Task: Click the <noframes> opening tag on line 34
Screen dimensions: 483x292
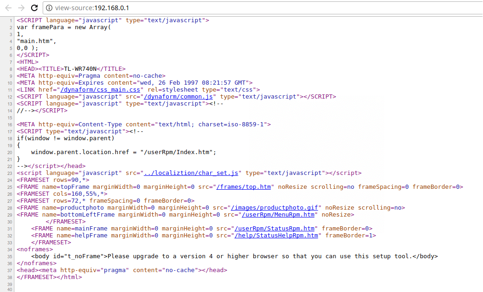Action: click(x=35, y=249)
